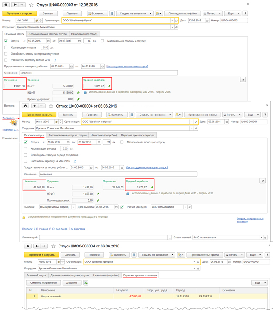
Task: Click Исправить link in top document
Action: (x=8, y=118)
